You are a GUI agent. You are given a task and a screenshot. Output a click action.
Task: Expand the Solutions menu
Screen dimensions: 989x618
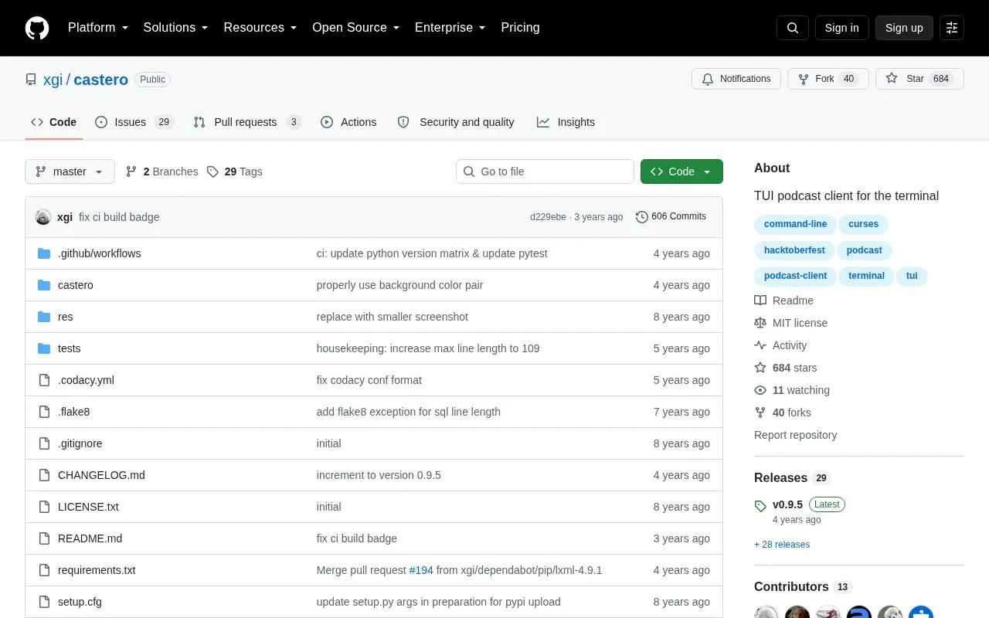175,28
